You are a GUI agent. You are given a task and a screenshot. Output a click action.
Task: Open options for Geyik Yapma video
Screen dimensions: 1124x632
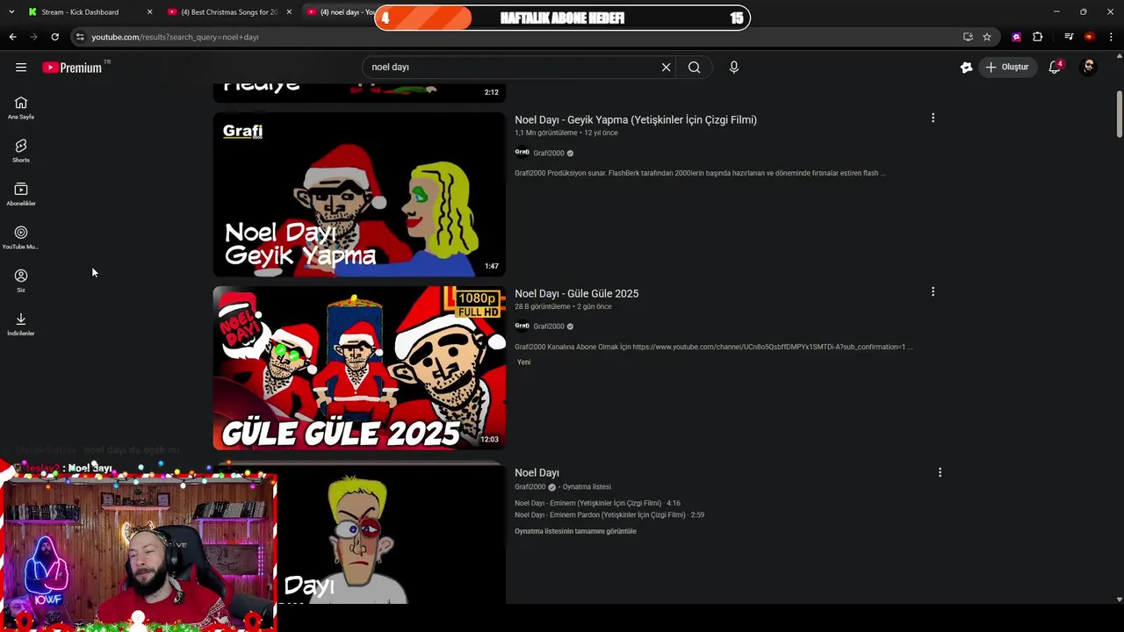933,118
